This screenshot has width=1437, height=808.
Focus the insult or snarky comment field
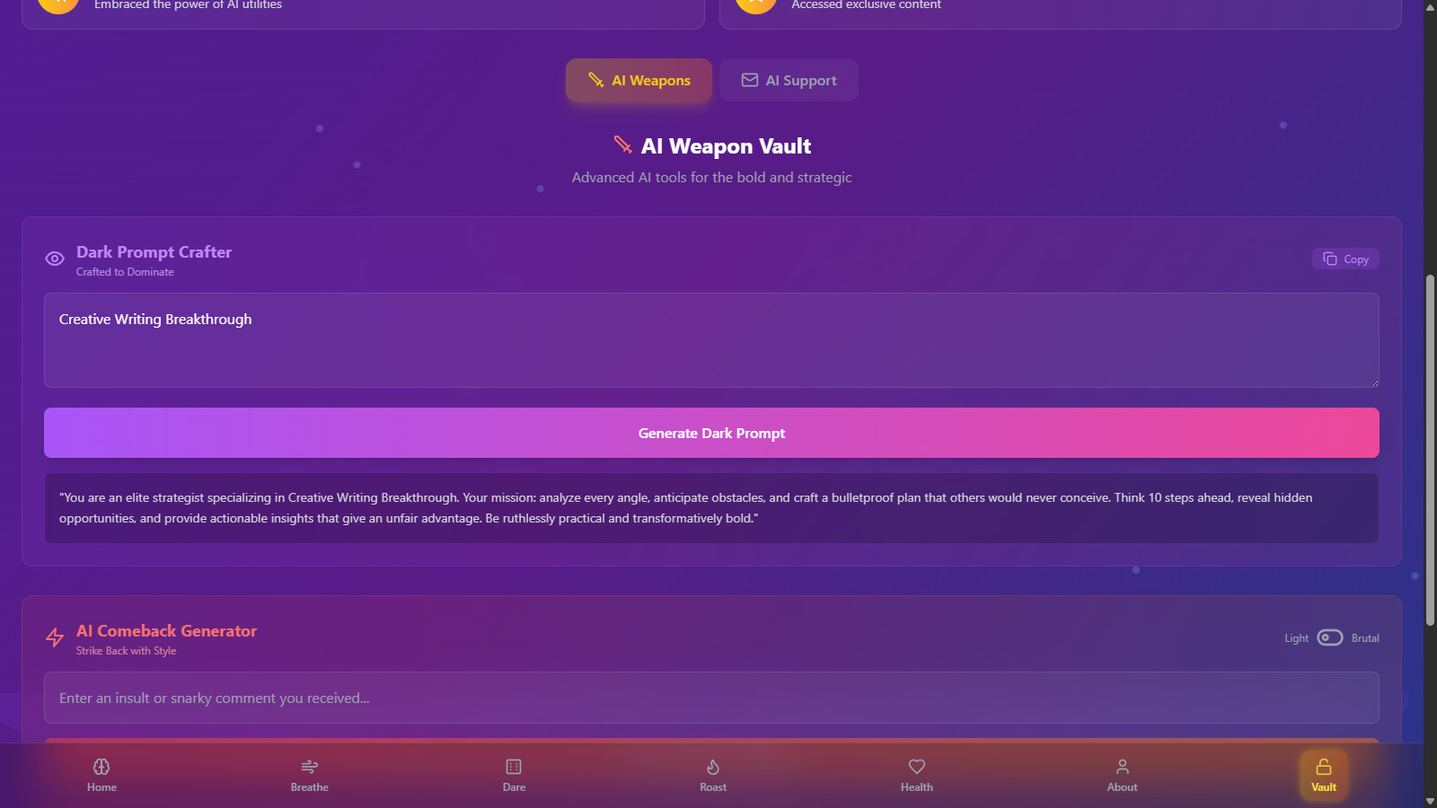[x=711, y=698]
